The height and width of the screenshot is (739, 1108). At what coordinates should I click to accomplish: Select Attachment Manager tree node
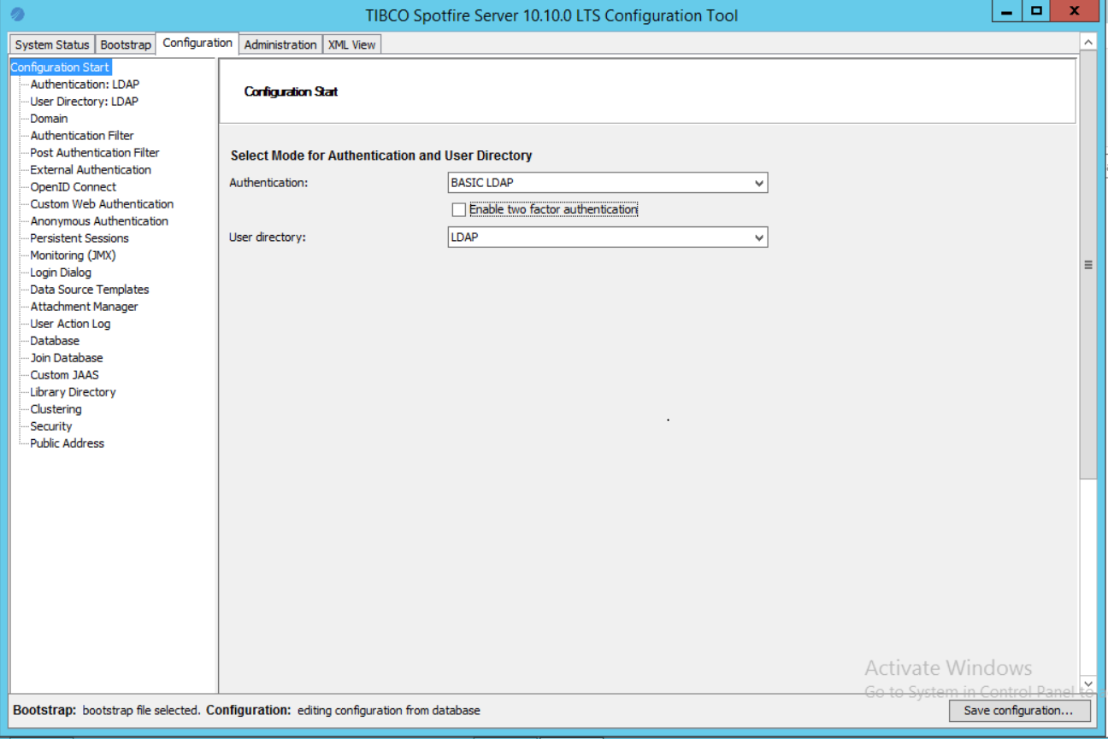84,307
